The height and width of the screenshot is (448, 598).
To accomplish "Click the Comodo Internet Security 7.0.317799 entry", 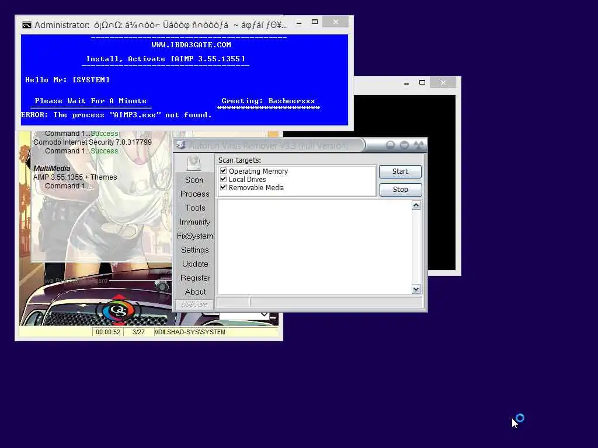I will click(x=92, y=142).
